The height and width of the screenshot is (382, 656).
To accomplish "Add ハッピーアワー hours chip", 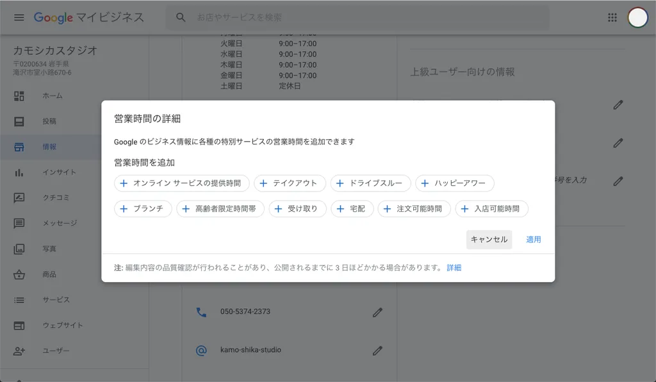I will coord(455,183).
